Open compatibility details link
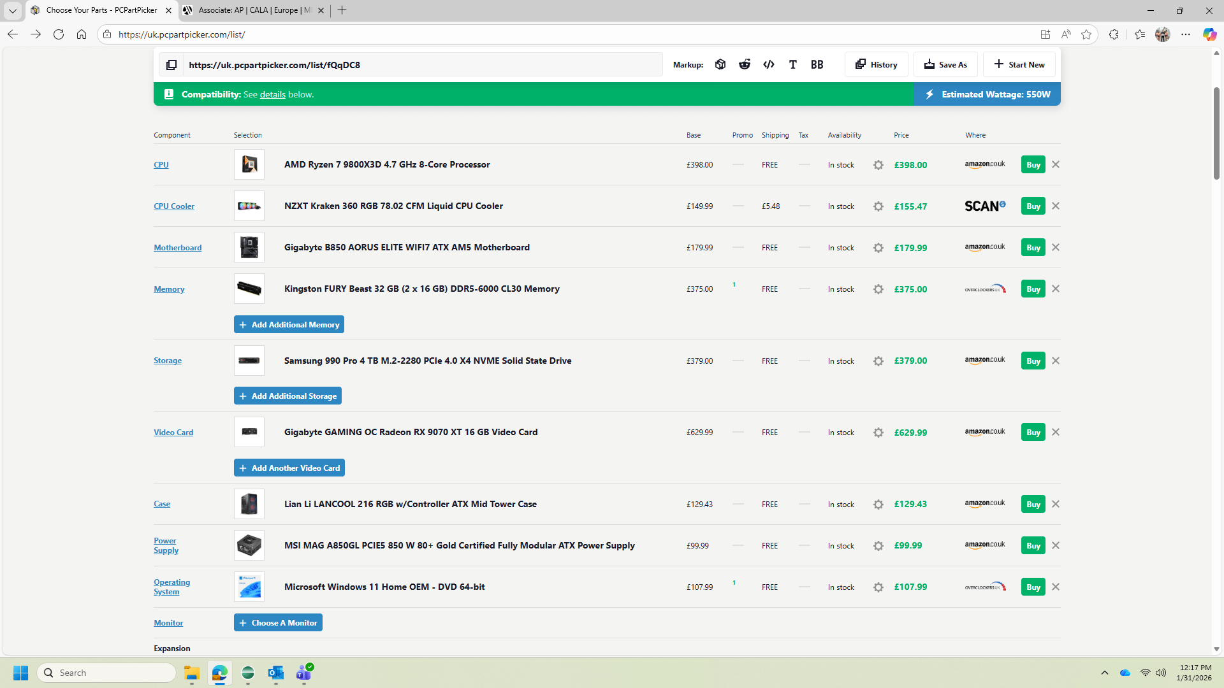 coord(272,94)
